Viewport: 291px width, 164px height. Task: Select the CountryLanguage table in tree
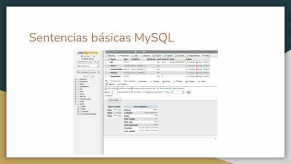pyautogui.click(x=89, y=114)
